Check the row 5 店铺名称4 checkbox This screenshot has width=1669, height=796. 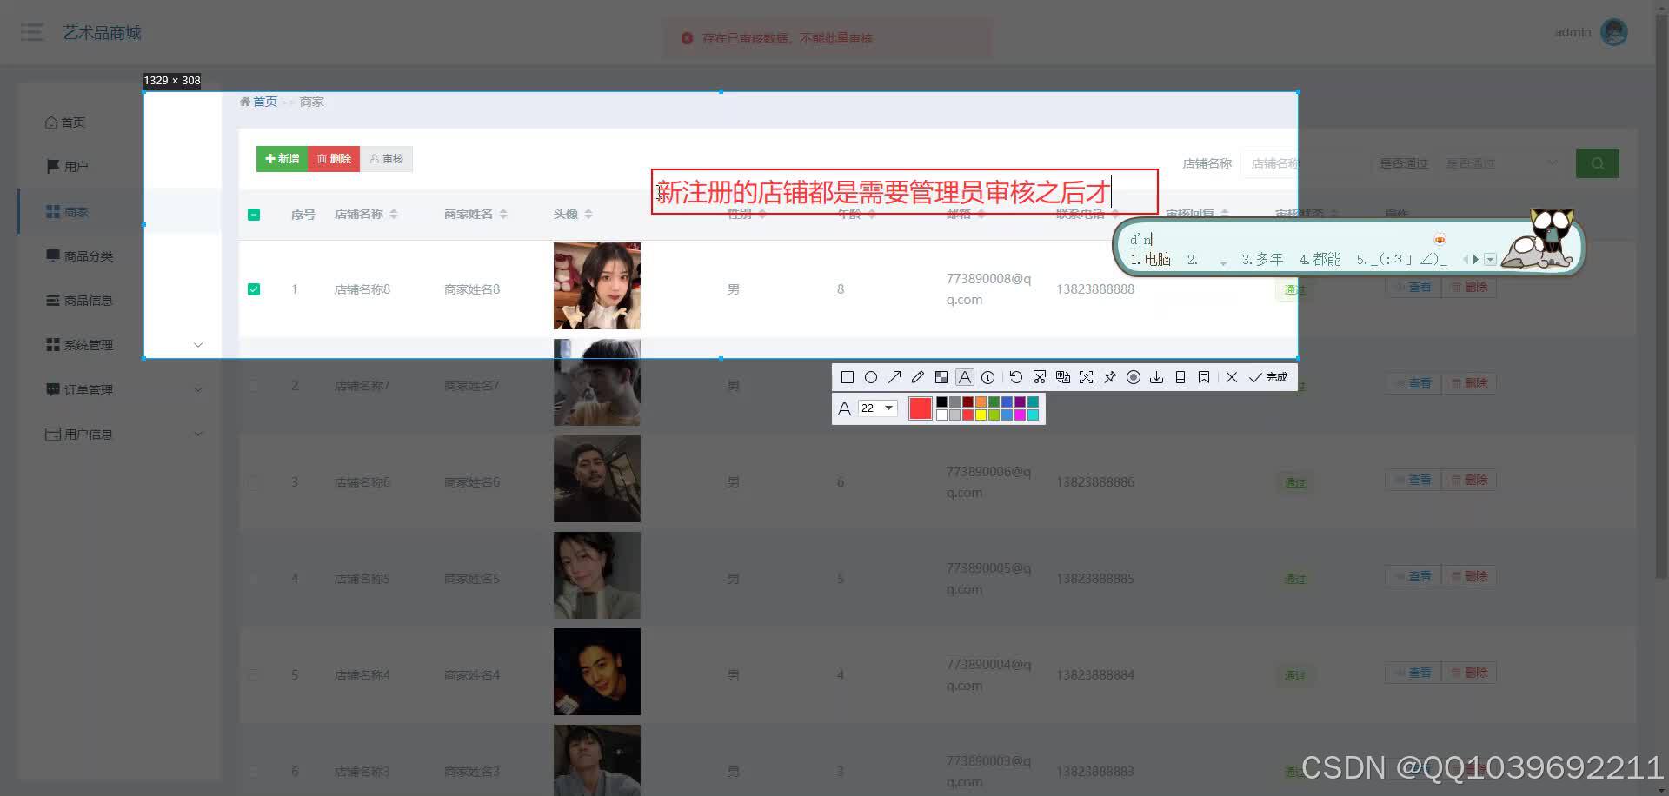[254, 675]
